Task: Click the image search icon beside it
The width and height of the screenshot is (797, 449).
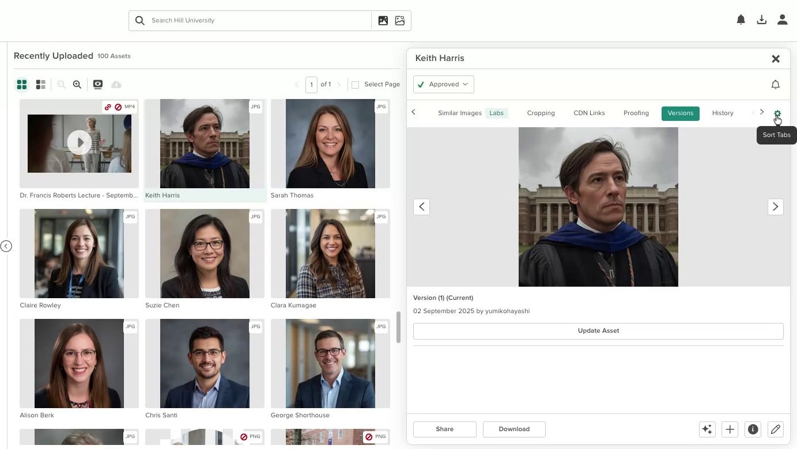Action: point(400,21)
